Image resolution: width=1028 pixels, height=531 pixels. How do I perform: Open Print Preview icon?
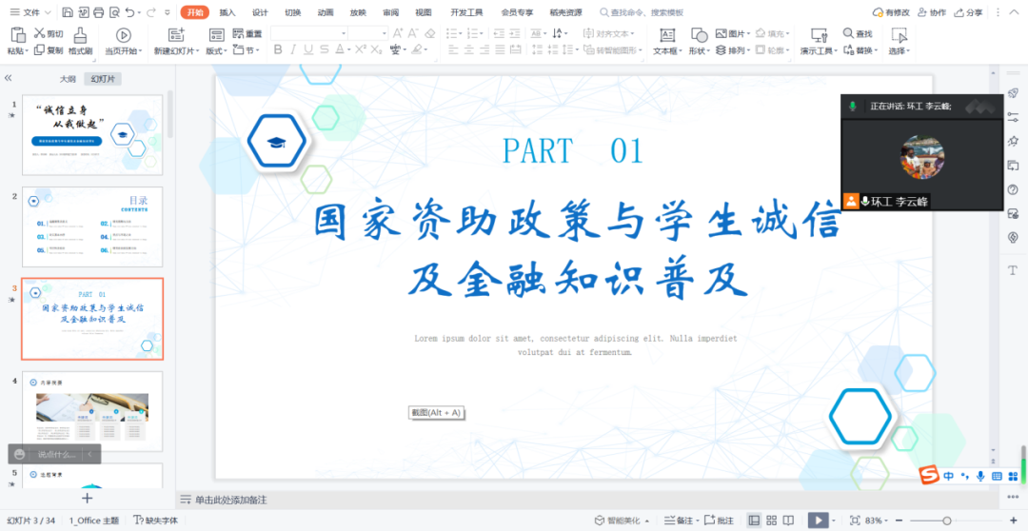point(114,12)
